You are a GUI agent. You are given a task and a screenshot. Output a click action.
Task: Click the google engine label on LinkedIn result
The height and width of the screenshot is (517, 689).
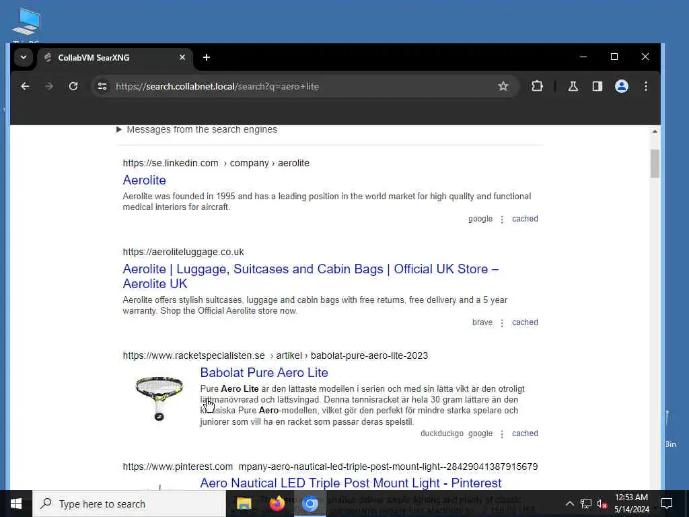point(480,219)
